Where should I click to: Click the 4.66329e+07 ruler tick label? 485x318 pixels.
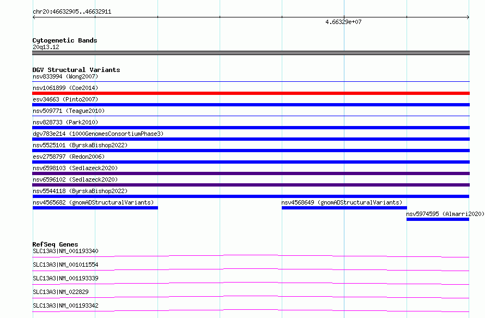pyautogui.click(x=343, y=22)
